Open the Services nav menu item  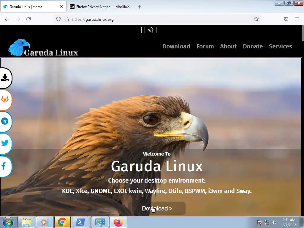(x=280, y=46)
